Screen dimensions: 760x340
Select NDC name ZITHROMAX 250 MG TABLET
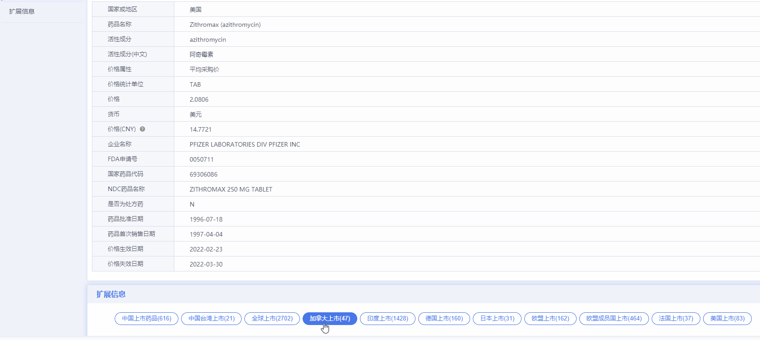231,189
